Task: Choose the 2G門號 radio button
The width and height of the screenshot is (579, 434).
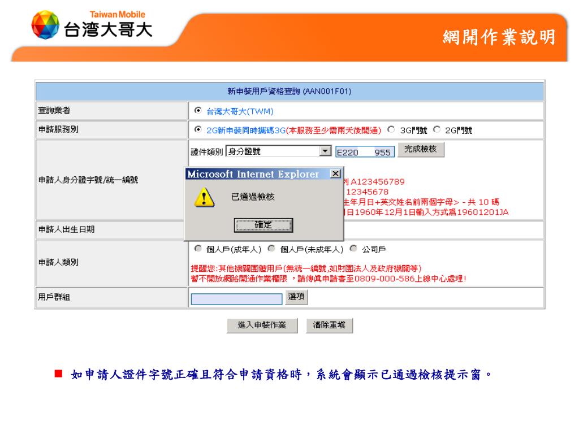Action: [x=437, y=129]
